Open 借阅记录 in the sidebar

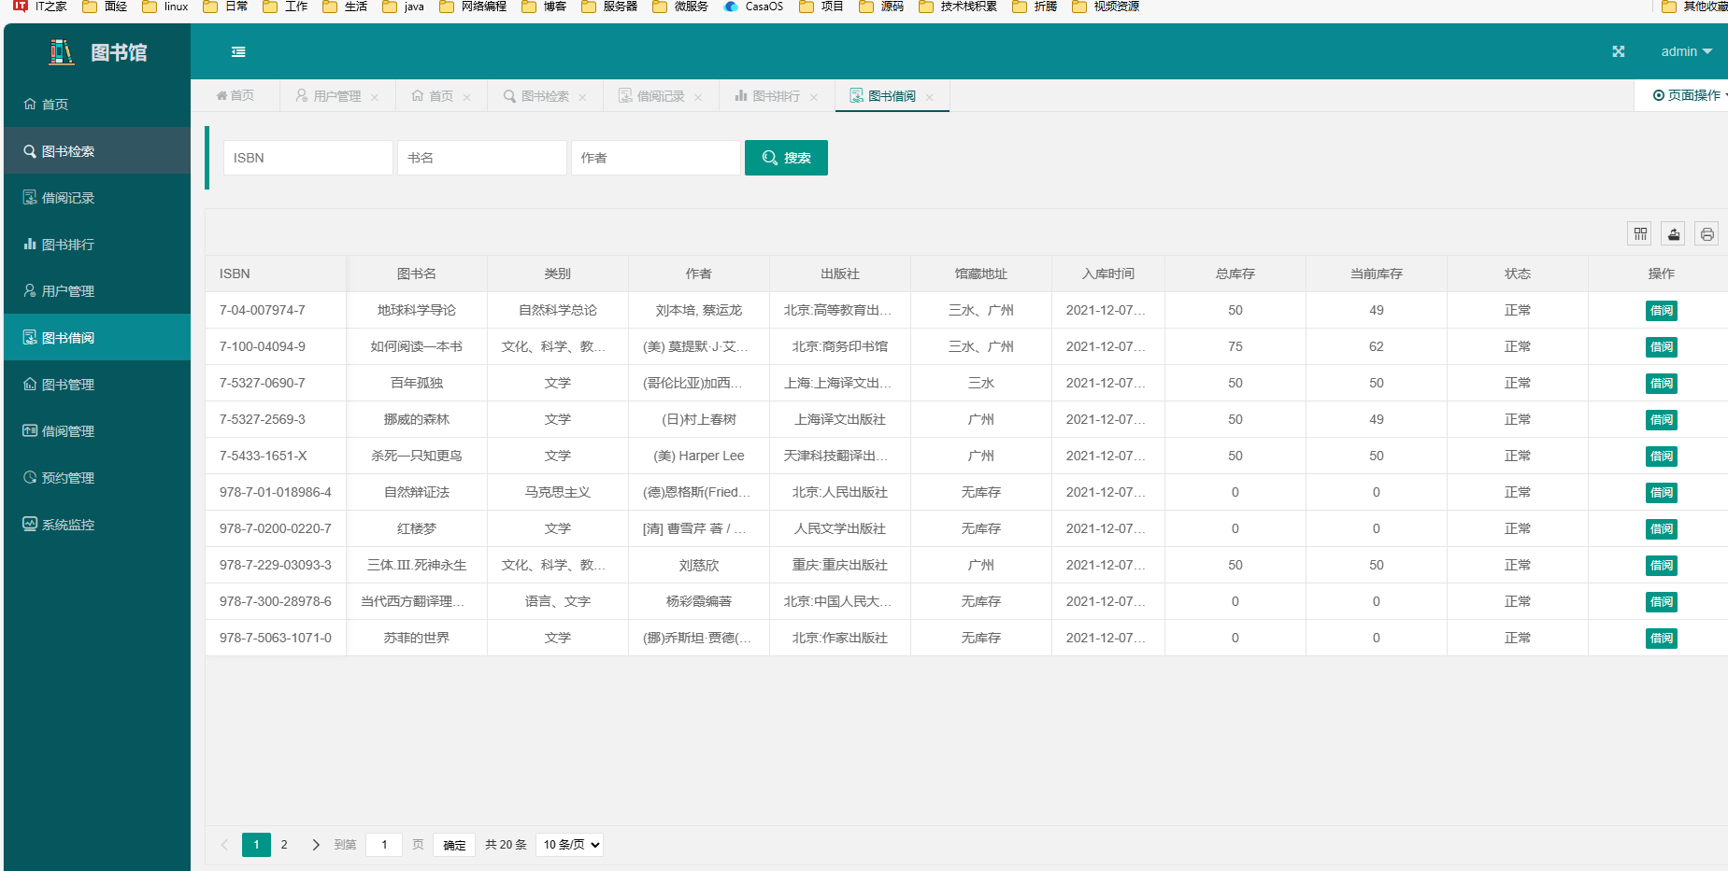coord(97,197)
